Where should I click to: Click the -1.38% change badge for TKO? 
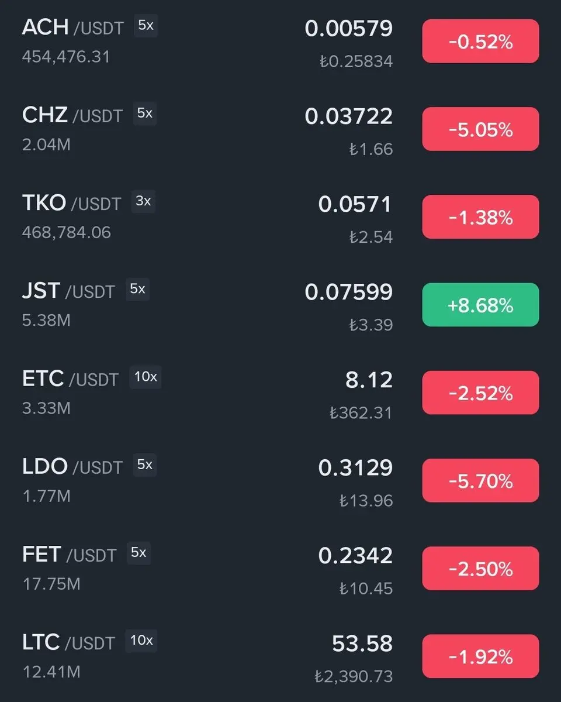coord(480,217)
